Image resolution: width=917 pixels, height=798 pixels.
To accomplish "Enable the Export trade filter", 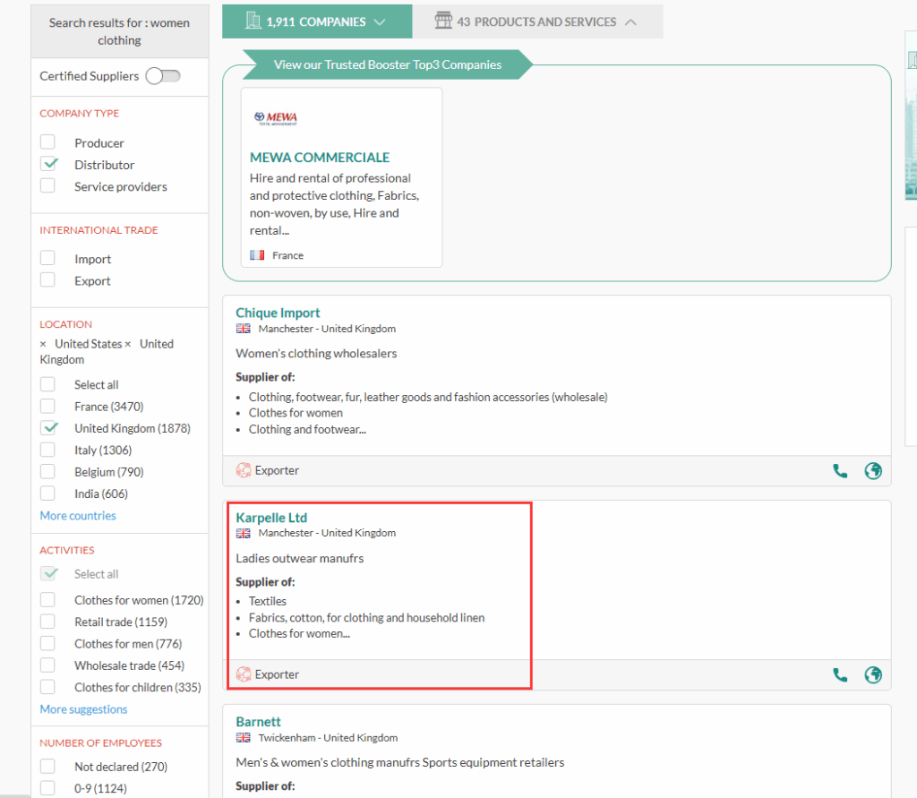I will click(x=47, y=279).
